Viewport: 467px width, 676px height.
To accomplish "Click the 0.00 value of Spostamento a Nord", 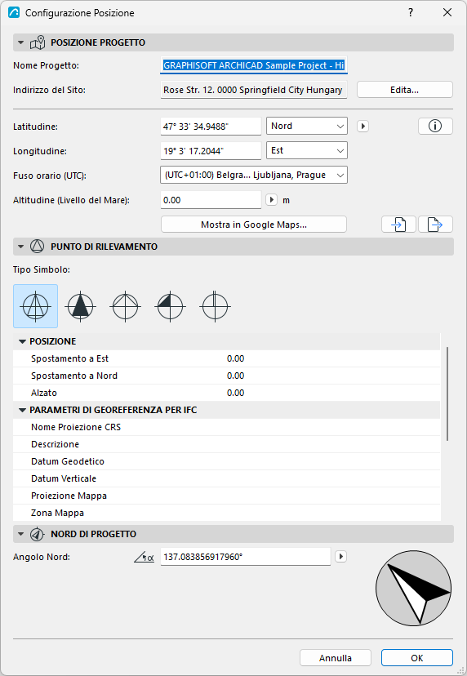I will [x=235, y=376].
